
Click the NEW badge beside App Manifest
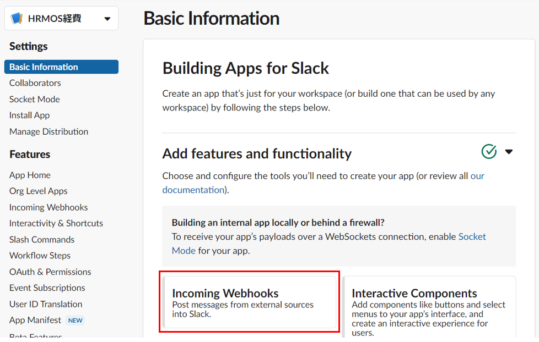click(x=76, y=321)
